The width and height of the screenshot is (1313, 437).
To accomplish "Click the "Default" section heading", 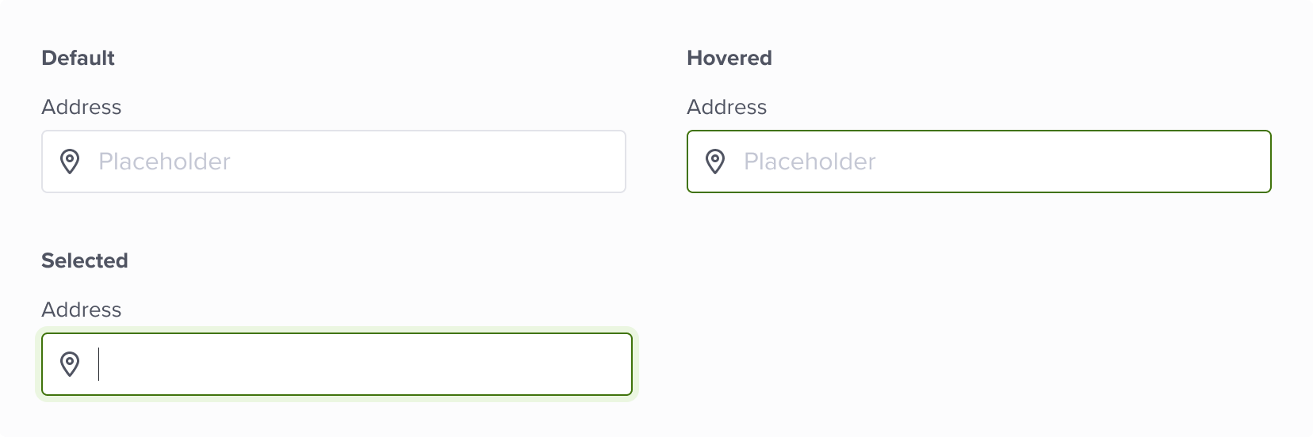I will [x=78, y=58].
